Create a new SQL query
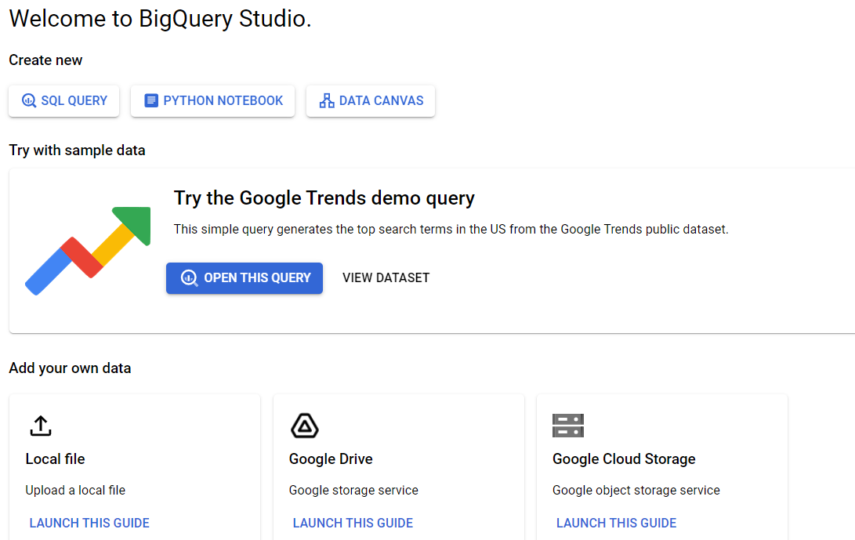This screenshot has width=855, height=540. (x=63, y=100)
